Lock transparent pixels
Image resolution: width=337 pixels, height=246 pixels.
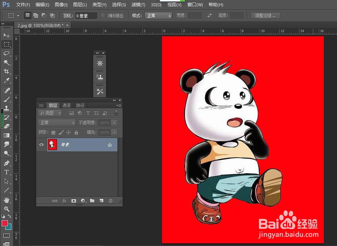[x=53, y=132]
